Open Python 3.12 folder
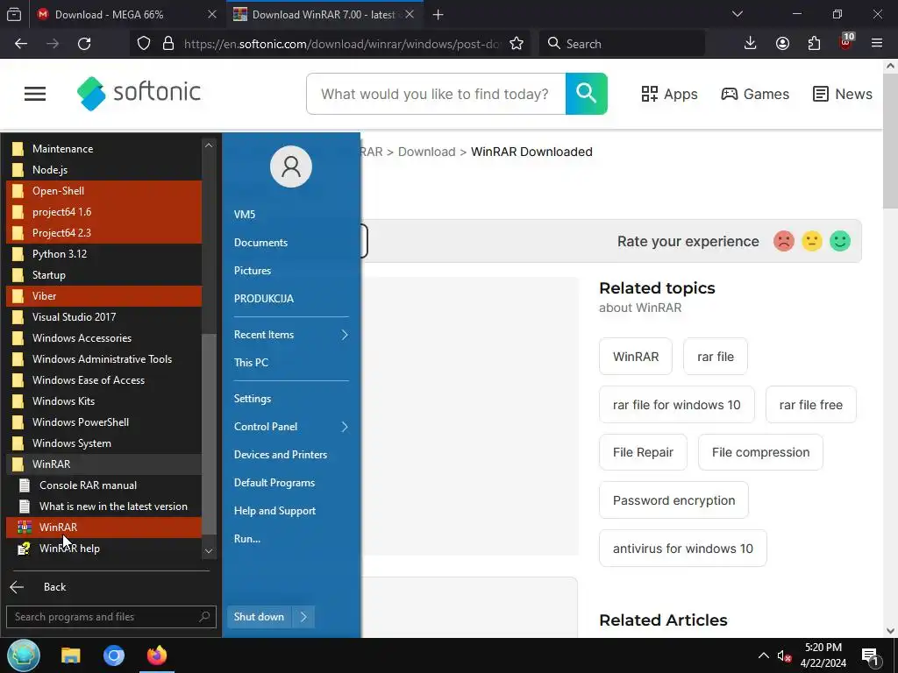 pyautogui.click(x=103, y=254)
